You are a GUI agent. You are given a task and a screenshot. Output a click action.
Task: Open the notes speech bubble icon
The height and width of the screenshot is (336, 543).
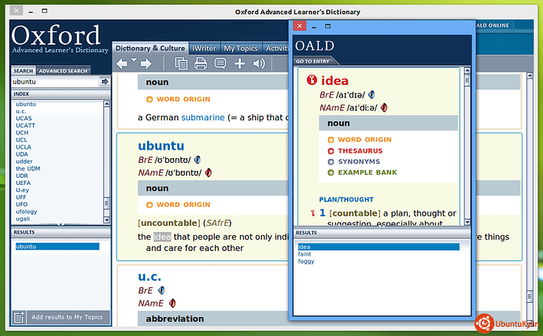click(220, 64)
